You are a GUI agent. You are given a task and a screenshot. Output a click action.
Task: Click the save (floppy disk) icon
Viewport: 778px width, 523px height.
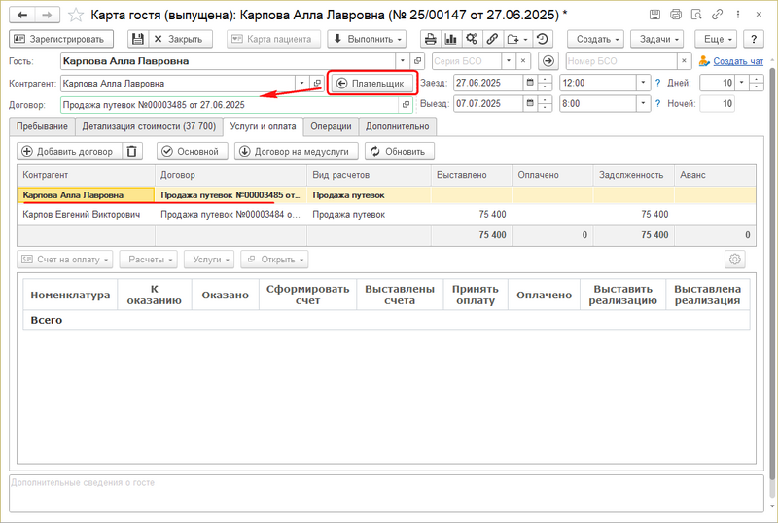pyautogui.click(x=138, y=39)
